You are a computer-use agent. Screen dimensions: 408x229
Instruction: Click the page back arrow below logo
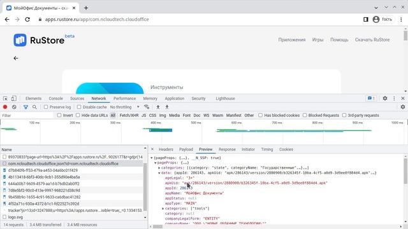(16, 58)
